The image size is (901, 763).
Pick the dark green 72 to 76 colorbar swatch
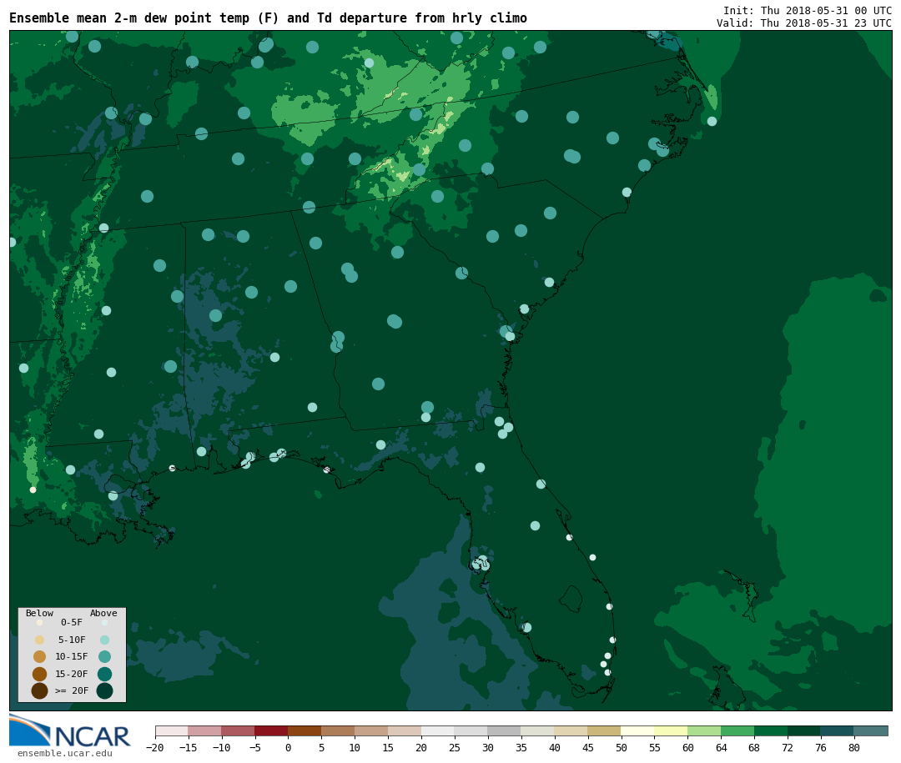(804, 730)
